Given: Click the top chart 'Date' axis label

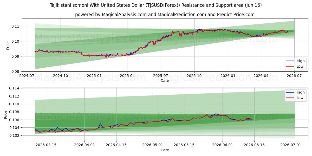Looking at the screenshot, I should [165, 81].
